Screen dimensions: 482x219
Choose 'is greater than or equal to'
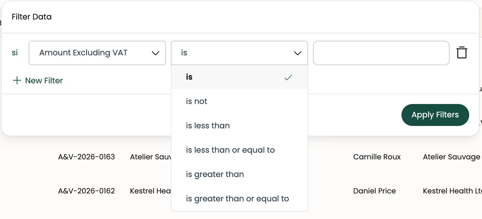[239, 199]
